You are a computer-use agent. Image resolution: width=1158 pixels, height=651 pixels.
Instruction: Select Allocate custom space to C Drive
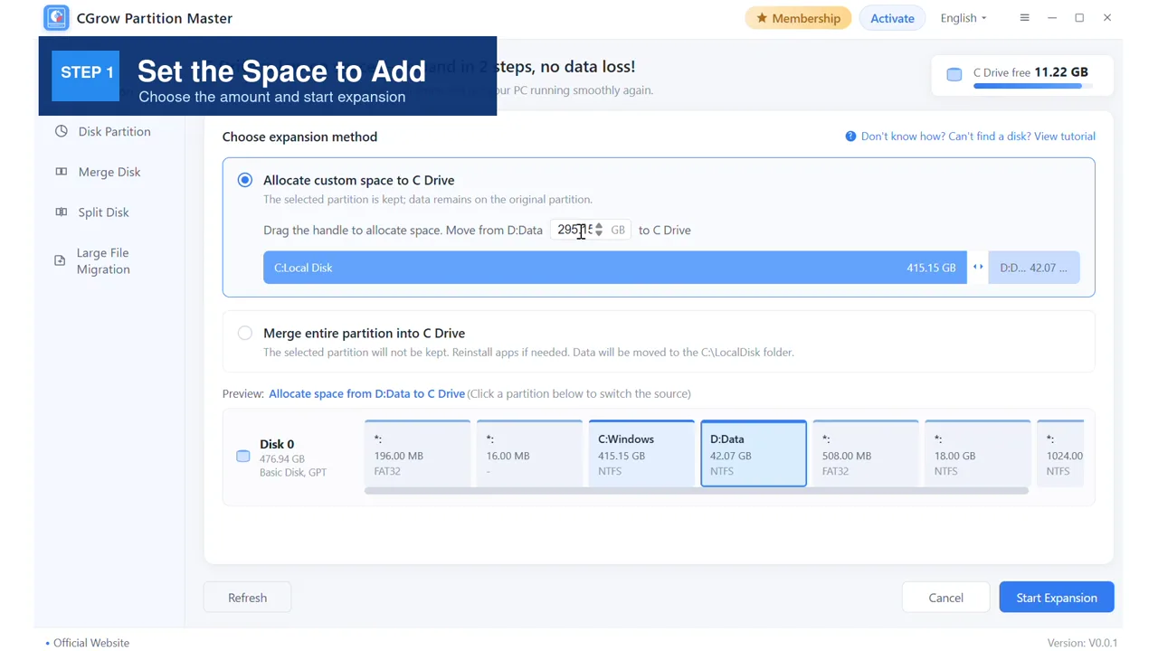tap(245, 180)
